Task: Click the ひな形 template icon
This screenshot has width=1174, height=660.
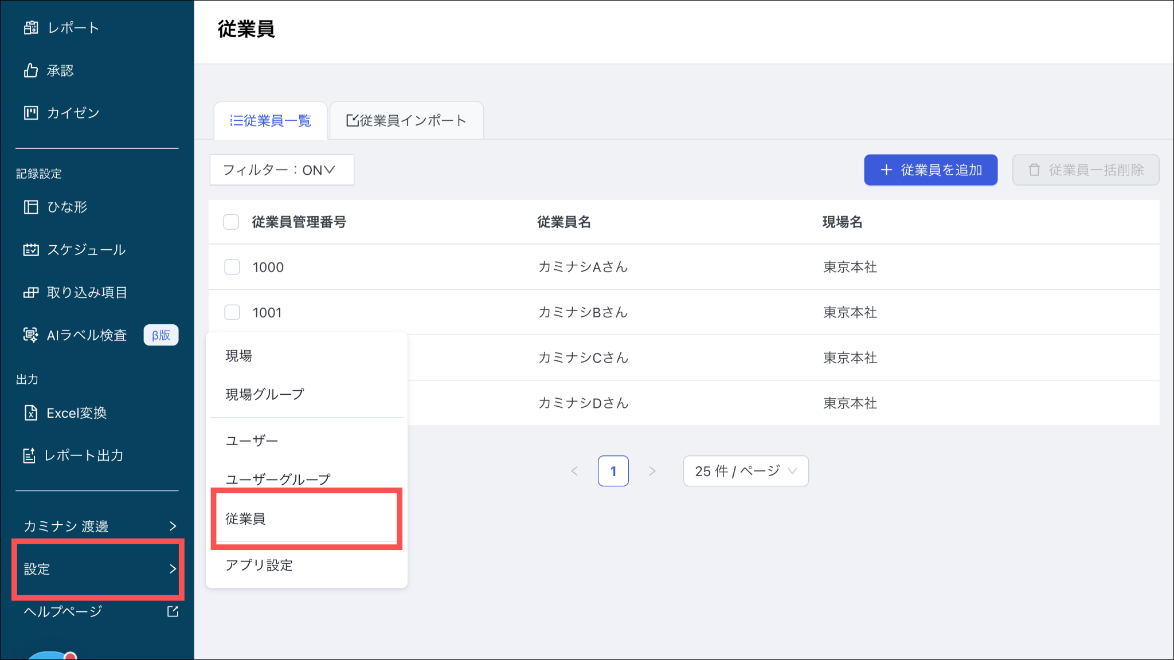Action: (31, 207)
